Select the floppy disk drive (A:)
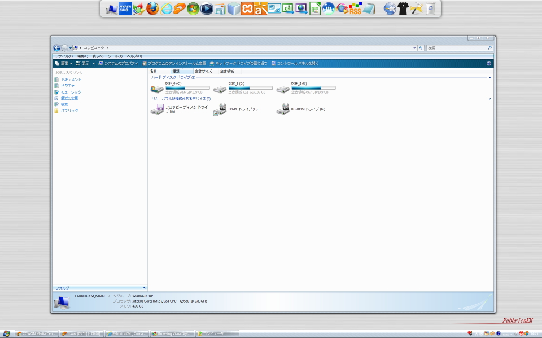The image size is (542, 338). tap(157, 109)
